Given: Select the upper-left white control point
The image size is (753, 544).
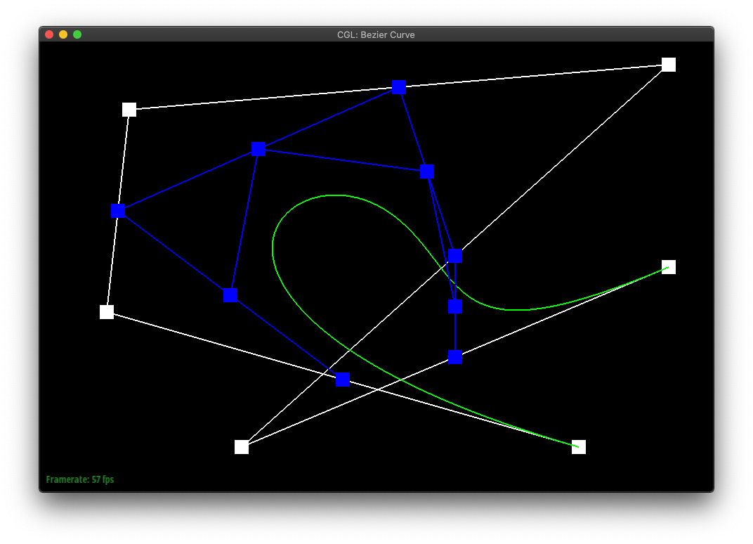Looking at the screenshot, I should pyautogui.click(x=129, y=110).
